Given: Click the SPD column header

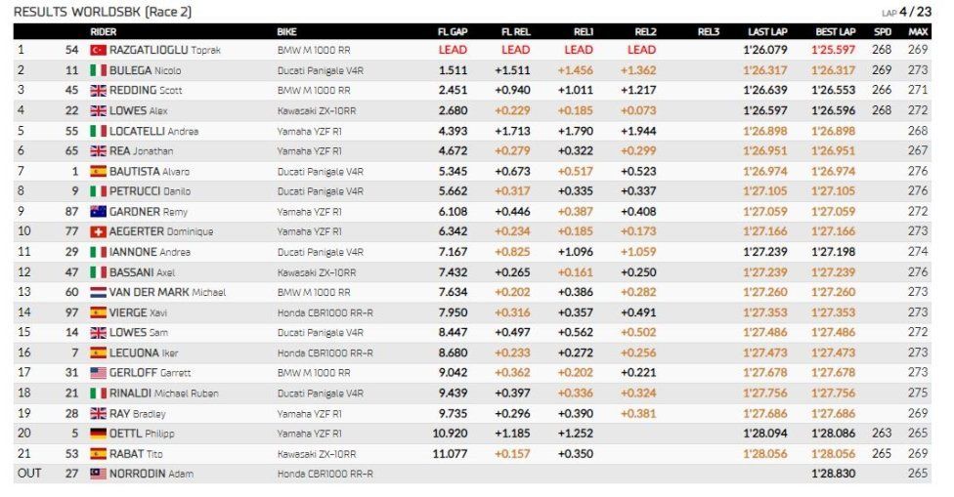Looking at the screenshot, I should pos(883,31).
